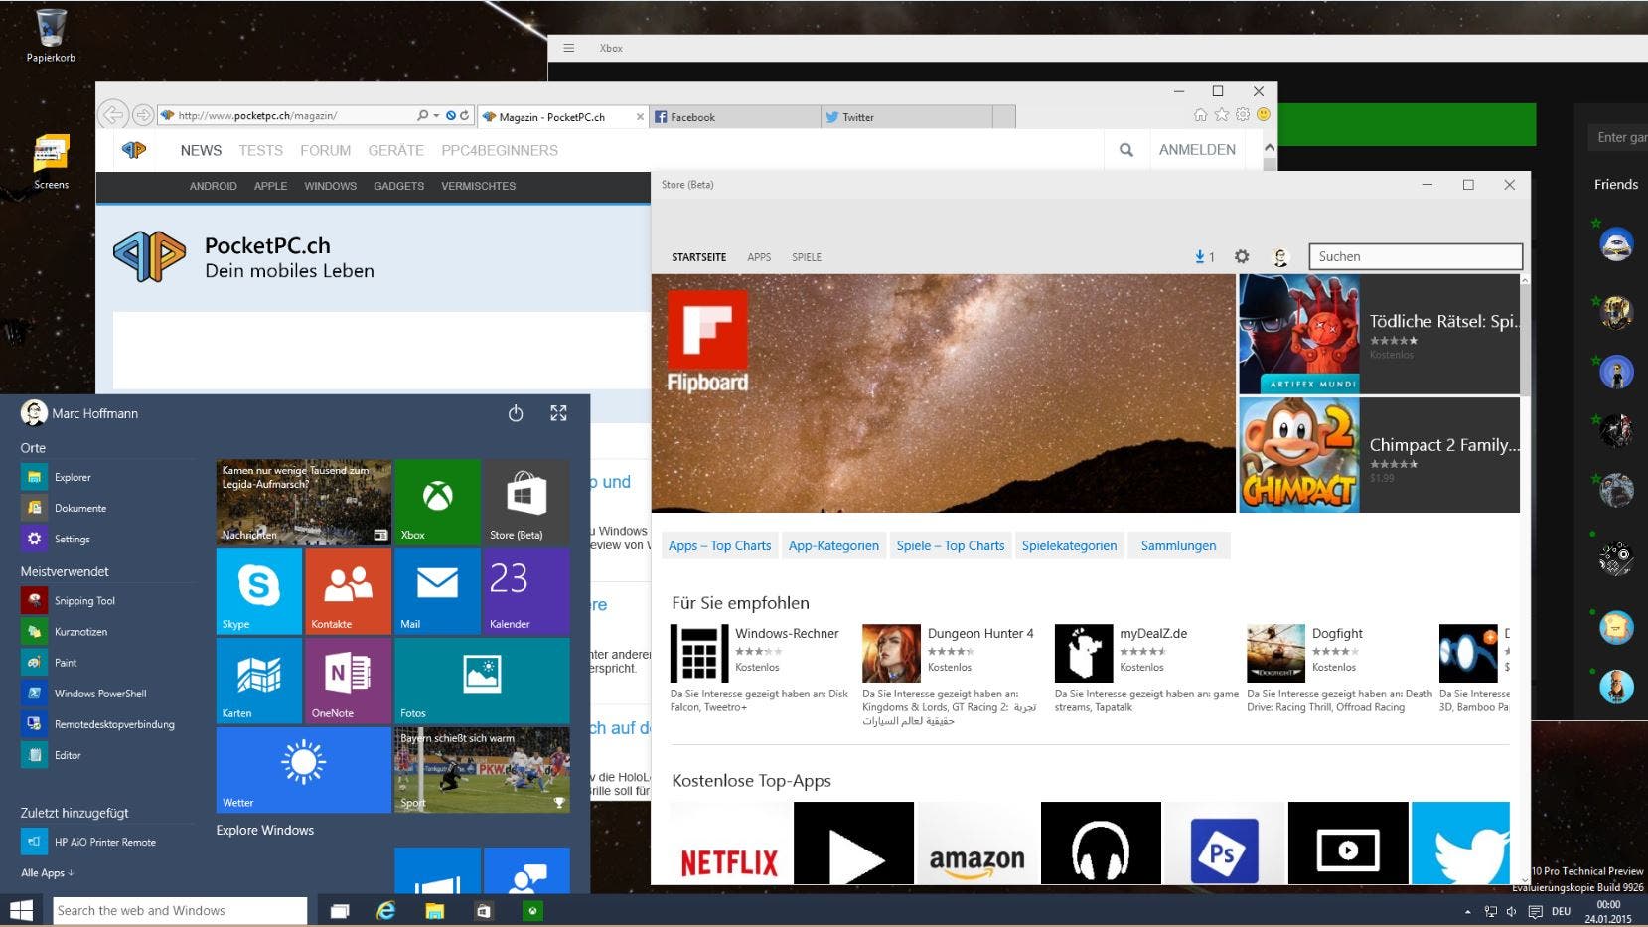Open TESTS menu on PocketPC site

point(260,150)
